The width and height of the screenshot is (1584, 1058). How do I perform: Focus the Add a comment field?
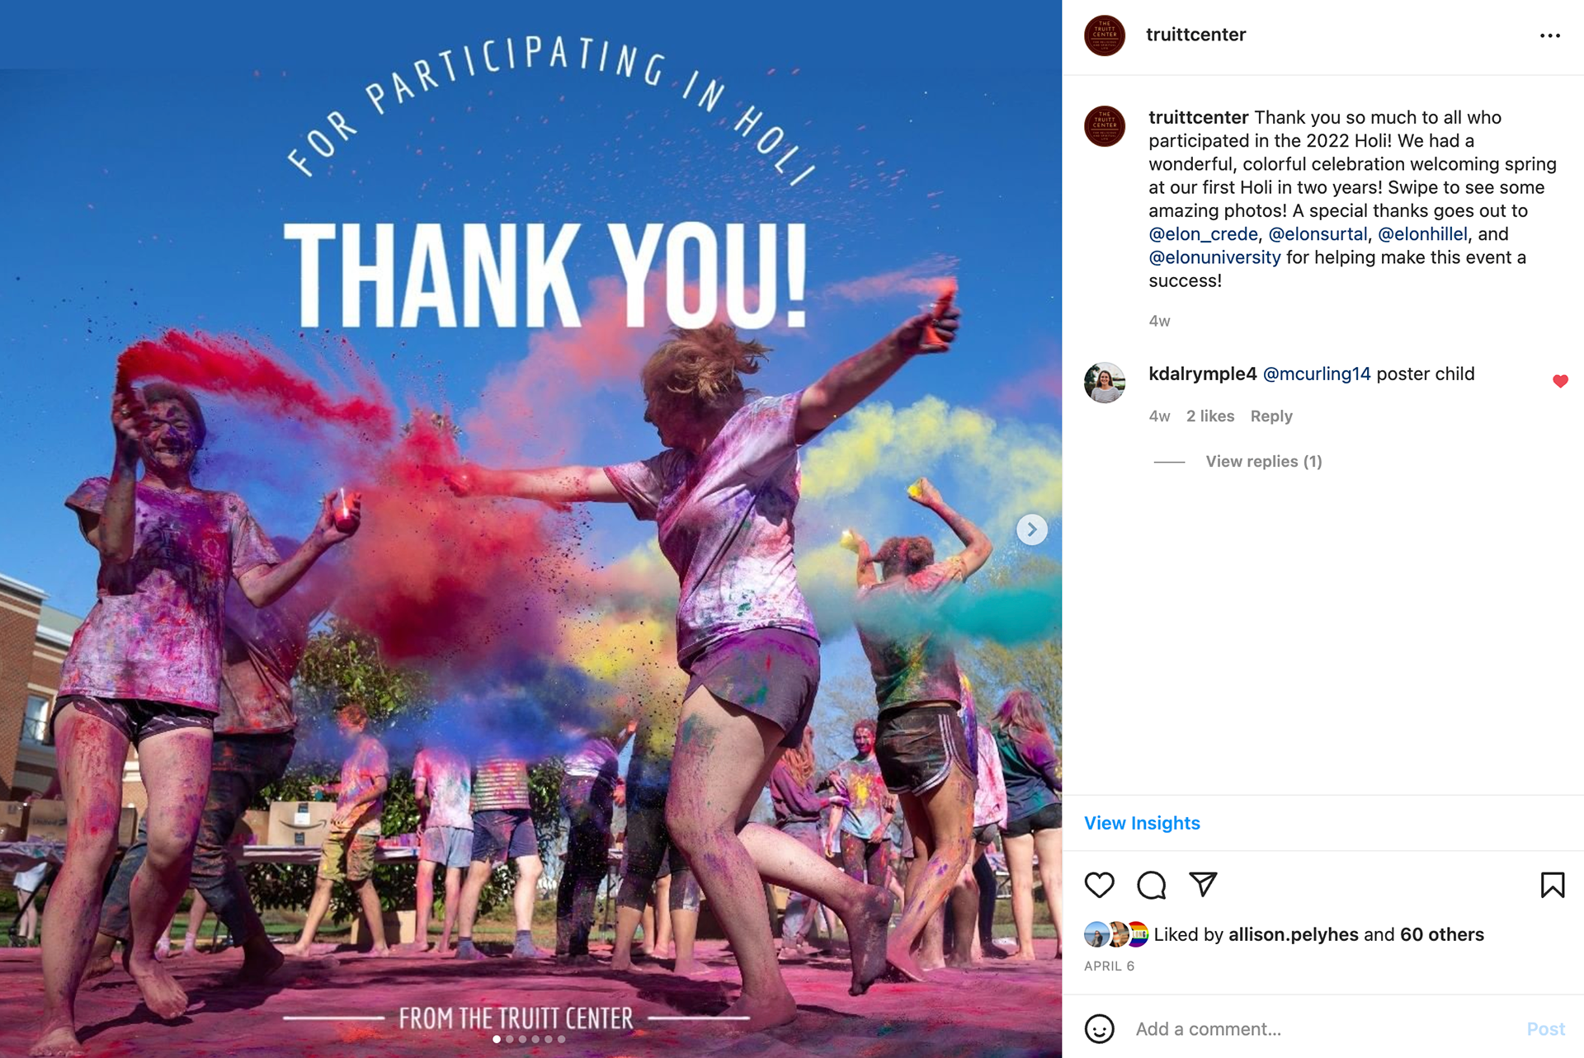[x=1320, y=1029]
